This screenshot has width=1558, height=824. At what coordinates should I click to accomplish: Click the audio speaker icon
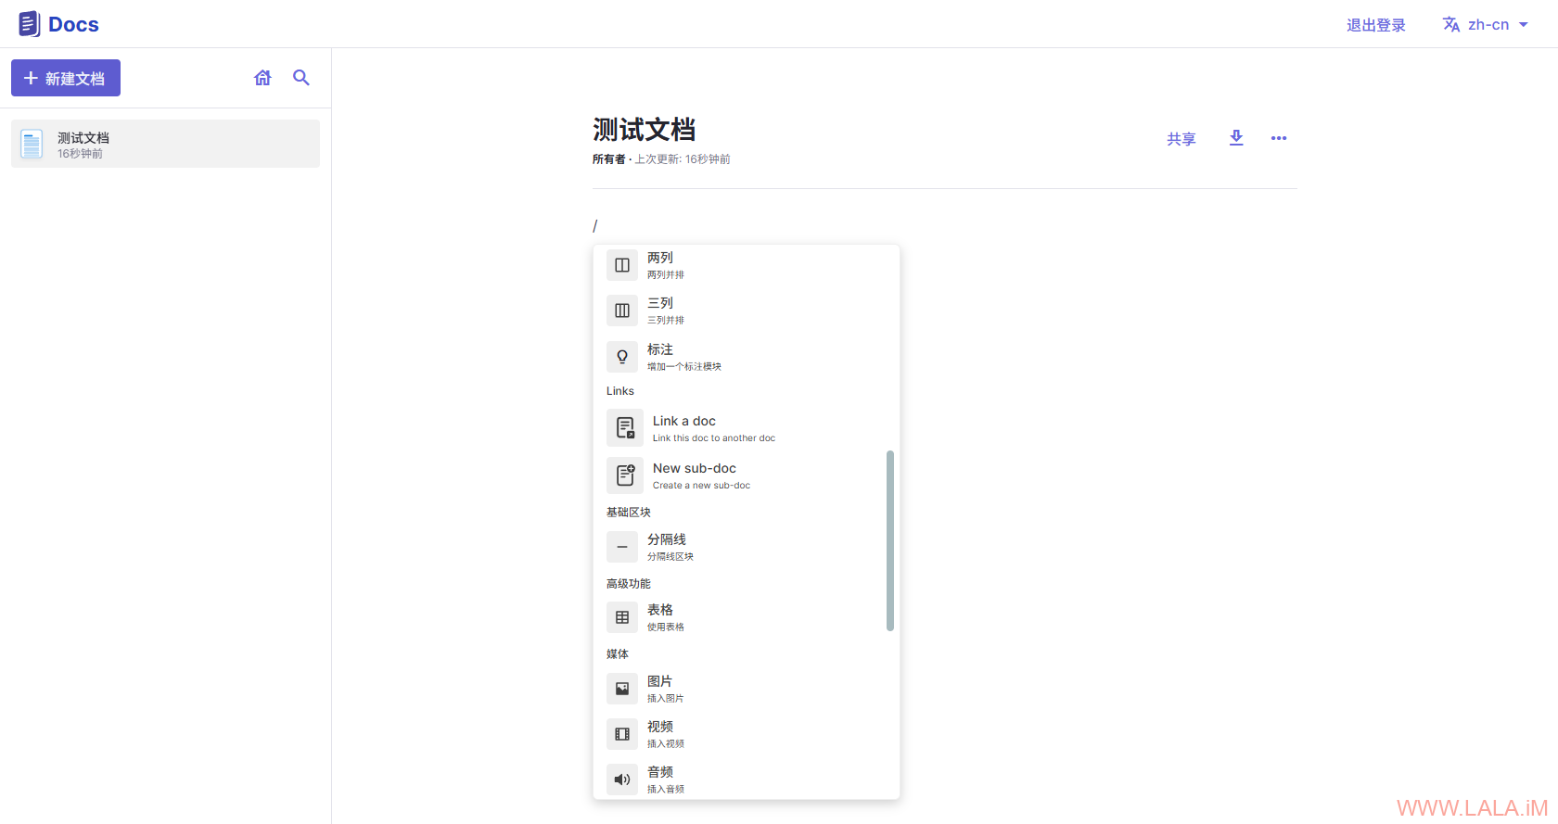pos(622,780)
